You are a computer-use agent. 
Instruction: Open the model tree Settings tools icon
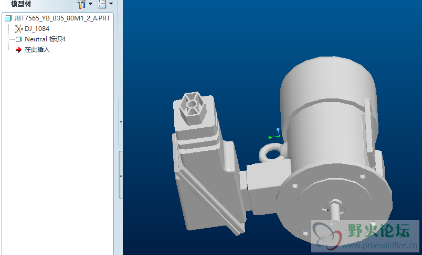81,4
